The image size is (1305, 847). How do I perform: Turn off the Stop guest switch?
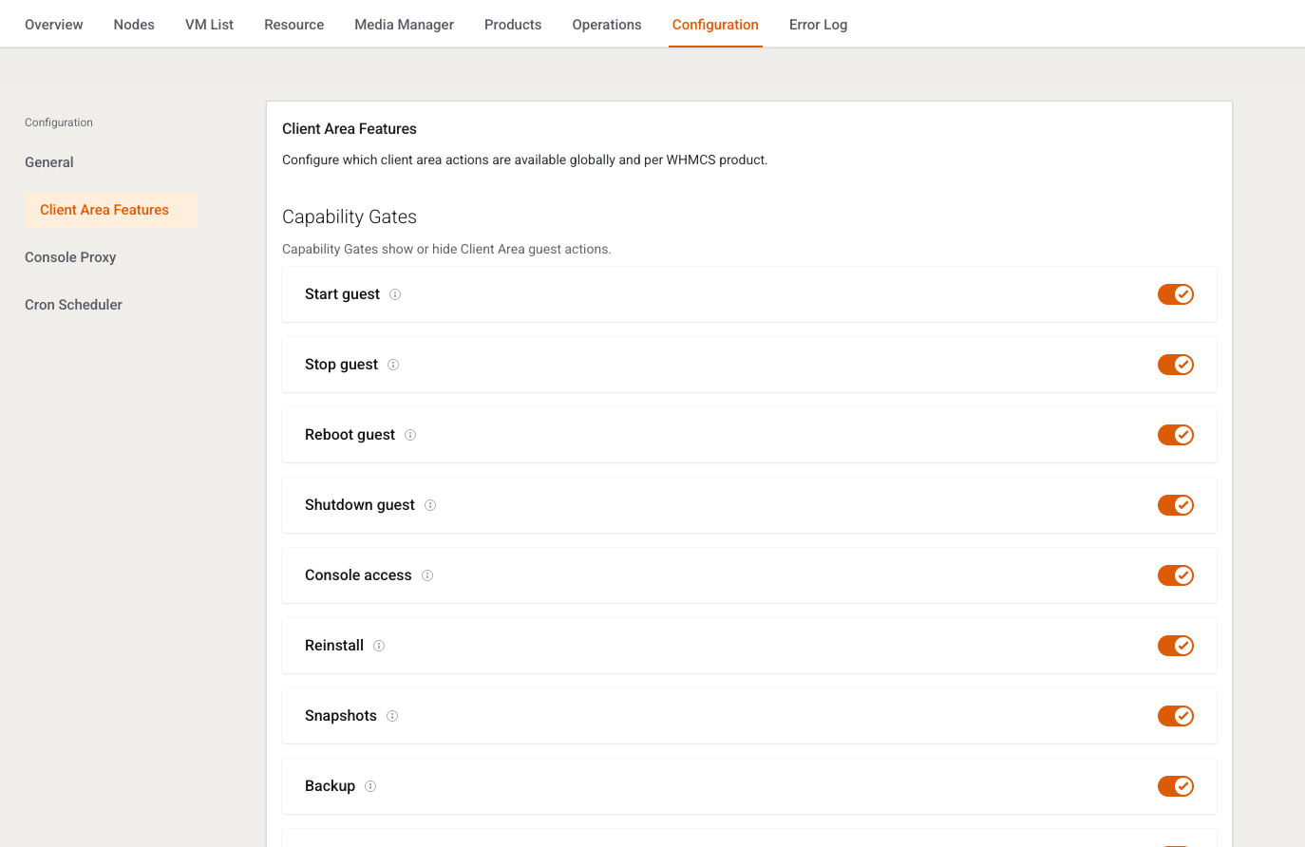(1175, 365)
